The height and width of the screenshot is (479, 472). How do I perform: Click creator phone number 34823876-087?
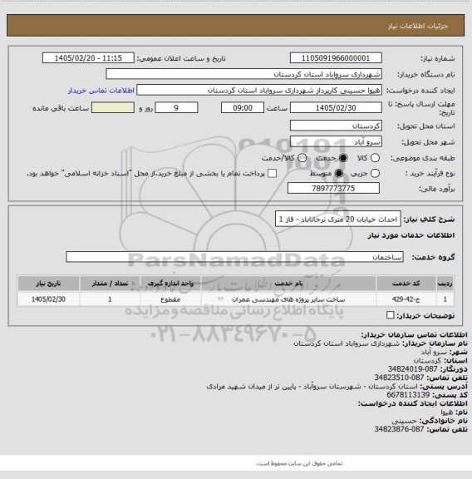pyautogui.click(x=399, y=429)
